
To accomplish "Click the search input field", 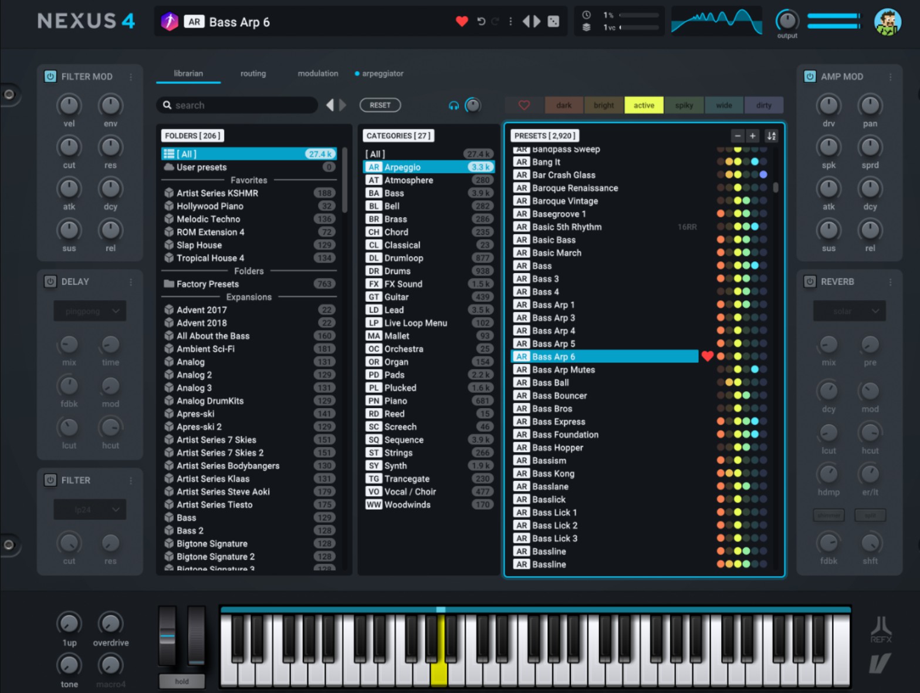I will tap(237, 105).
